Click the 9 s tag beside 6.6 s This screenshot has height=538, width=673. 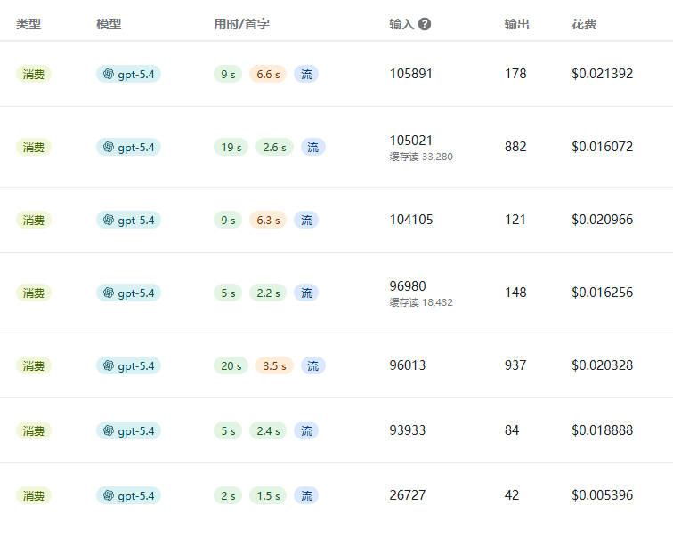click(x=228, y=74)
